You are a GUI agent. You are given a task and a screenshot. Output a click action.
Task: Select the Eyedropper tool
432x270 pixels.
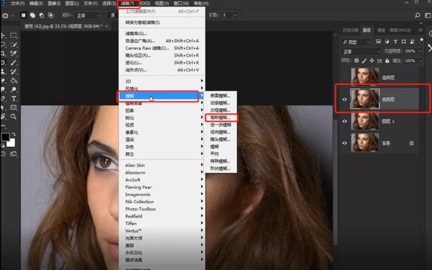(x=13, y=53)
